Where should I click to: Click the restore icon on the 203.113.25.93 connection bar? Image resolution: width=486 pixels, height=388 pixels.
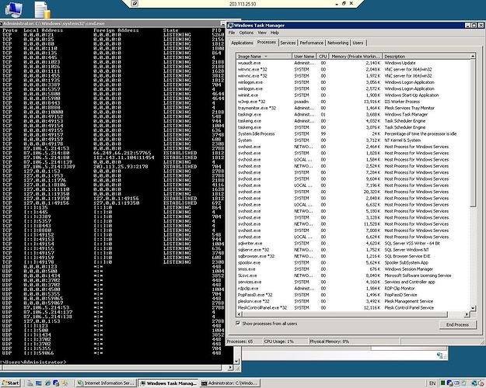click(x=344, y=3)
